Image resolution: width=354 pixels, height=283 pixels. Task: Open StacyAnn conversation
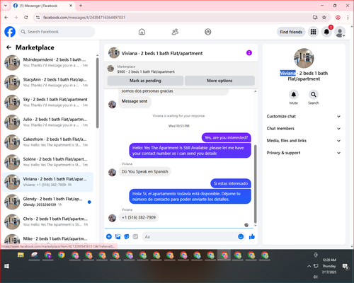coord(47,82)
